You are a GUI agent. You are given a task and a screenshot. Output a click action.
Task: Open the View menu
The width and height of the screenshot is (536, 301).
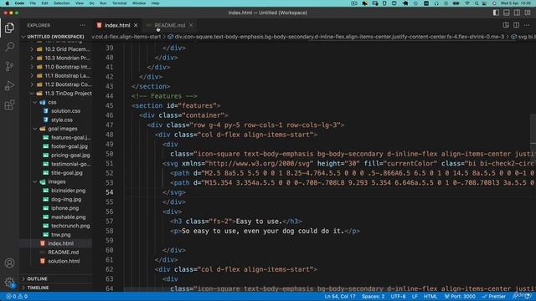(x=80, y=3)
